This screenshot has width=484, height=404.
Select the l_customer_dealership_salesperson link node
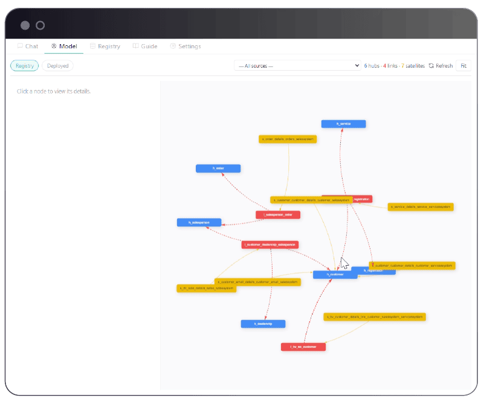pyautogui.click(x=269, y=245)
